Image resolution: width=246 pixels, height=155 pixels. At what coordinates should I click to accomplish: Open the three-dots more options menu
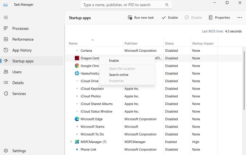239,18
